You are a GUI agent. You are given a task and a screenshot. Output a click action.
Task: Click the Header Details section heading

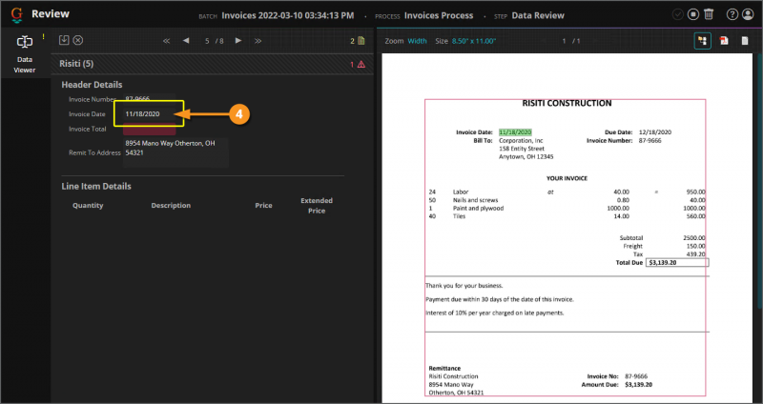coord(92,85)
